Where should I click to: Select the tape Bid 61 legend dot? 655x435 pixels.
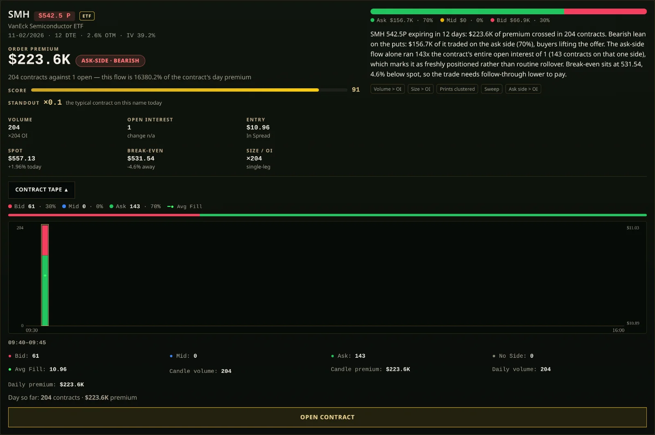pyautogui.click(x=10, y=206)
